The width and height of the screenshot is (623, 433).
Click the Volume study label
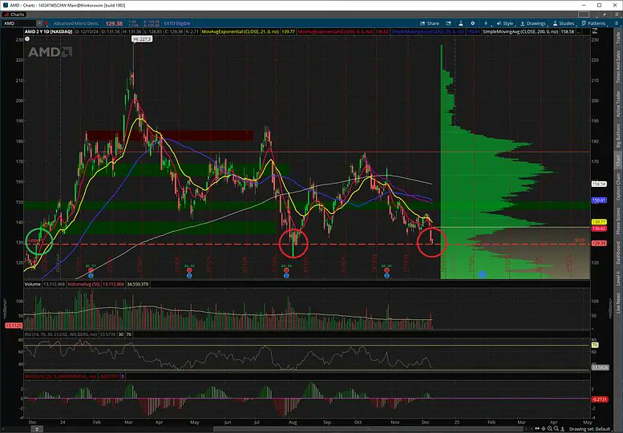click(33, 284)
